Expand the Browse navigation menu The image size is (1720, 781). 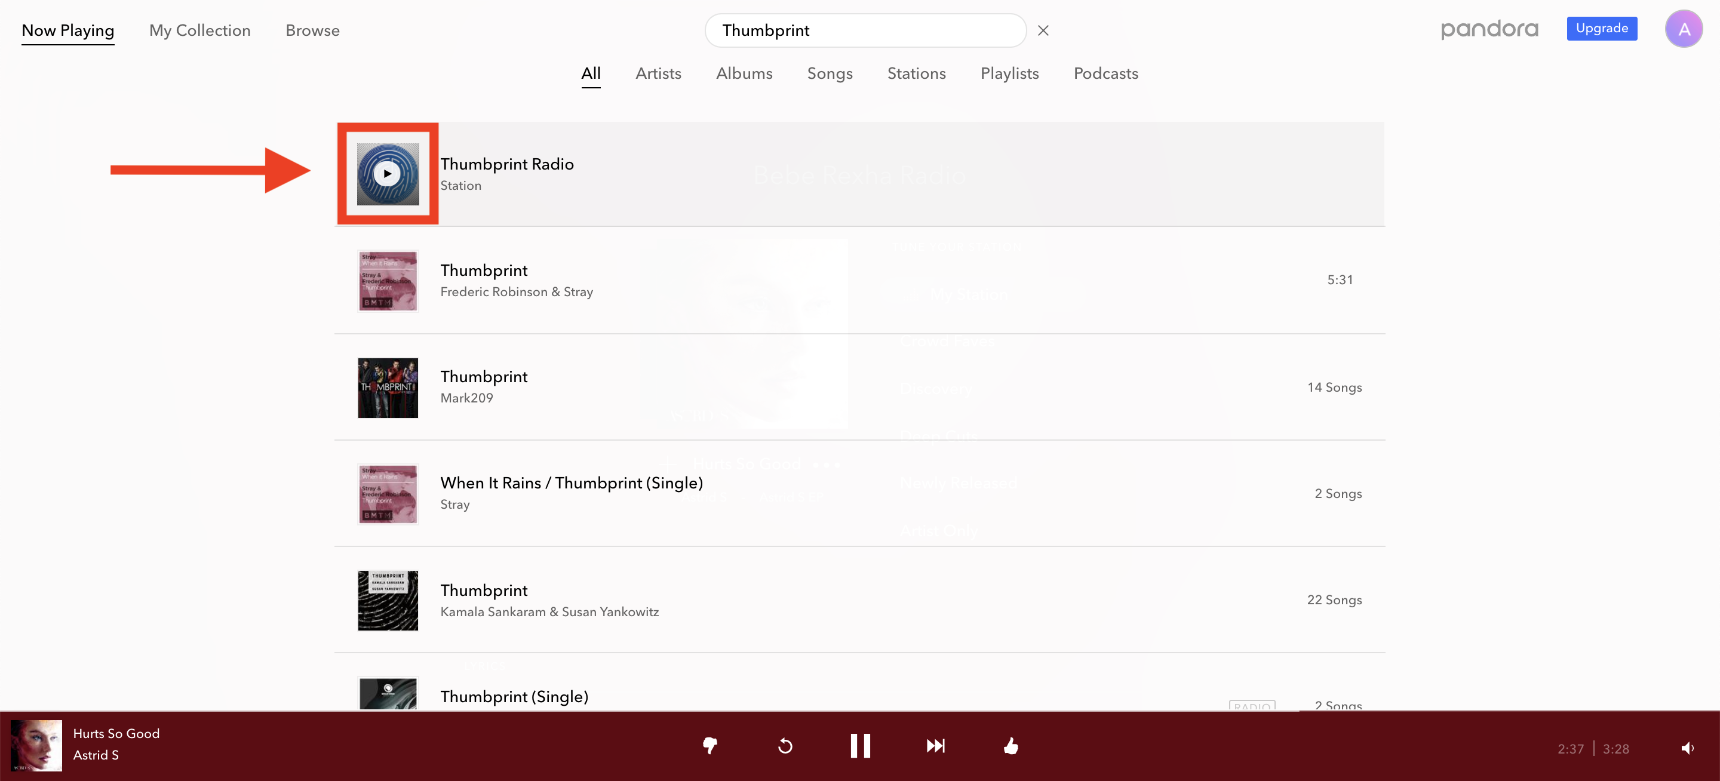tap(312, 30)
